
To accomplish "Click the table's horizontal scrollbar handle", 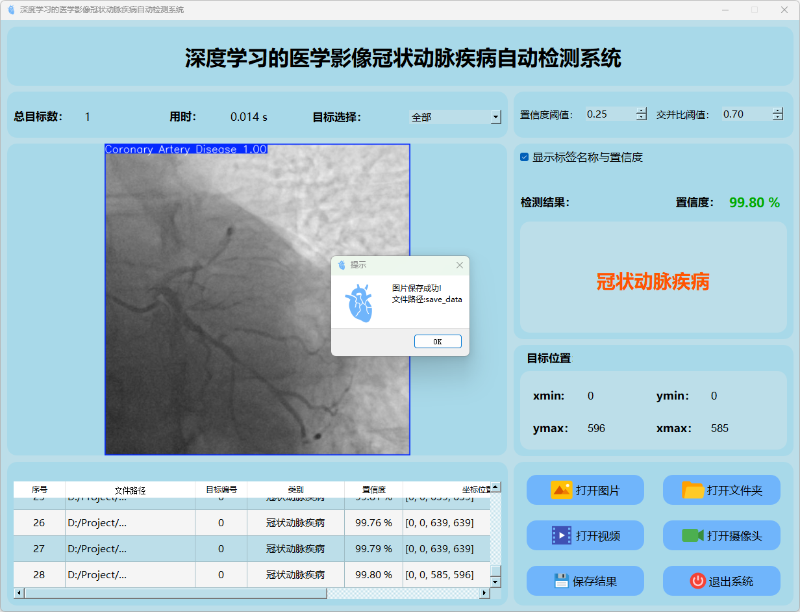I will [175, 593].
